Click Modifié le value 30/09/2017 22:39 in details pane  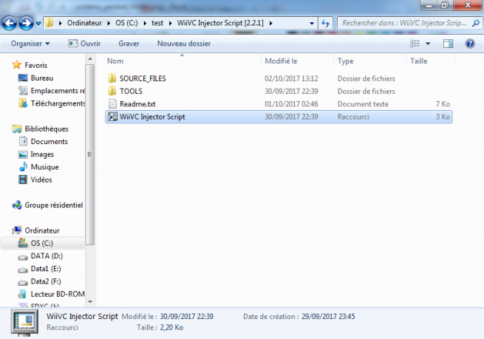point(186,317)
